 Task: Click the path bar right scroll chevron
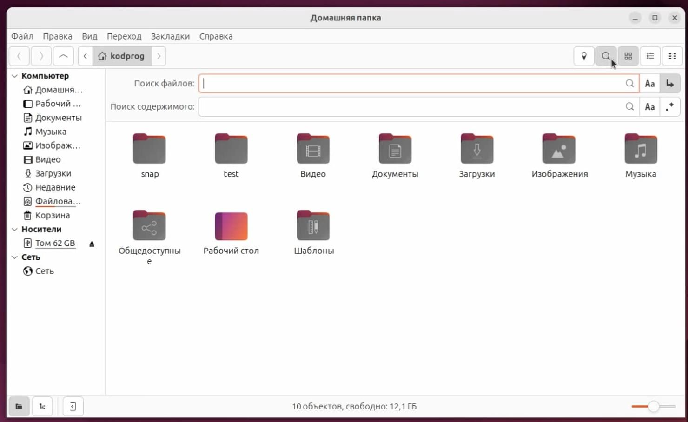coord(159,56)
